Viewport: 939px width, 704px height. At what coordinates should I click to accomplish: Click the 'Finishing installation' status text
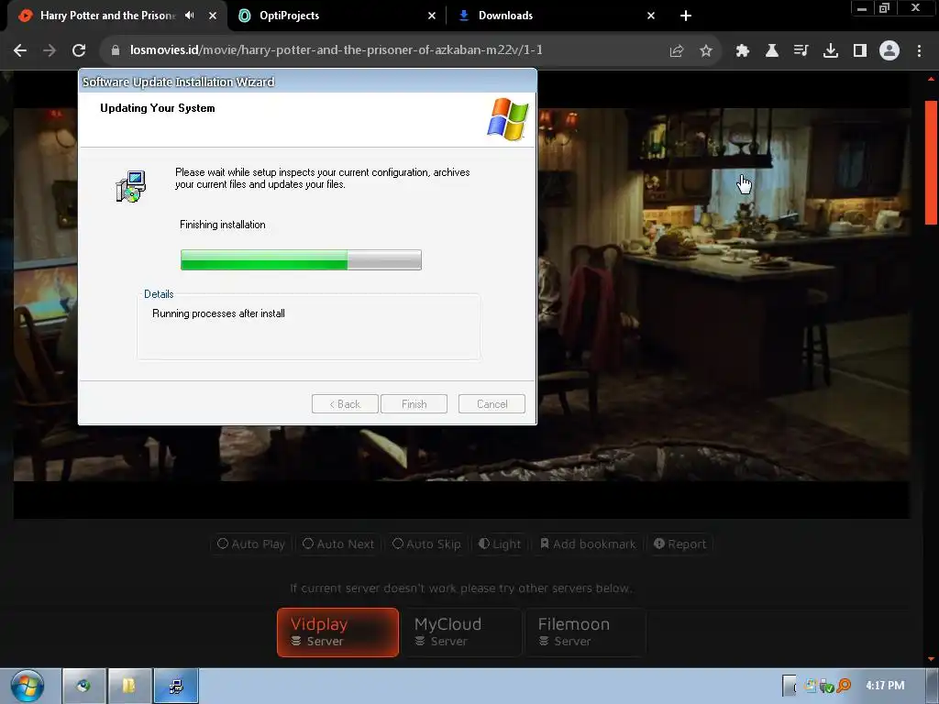pos(223,225)
